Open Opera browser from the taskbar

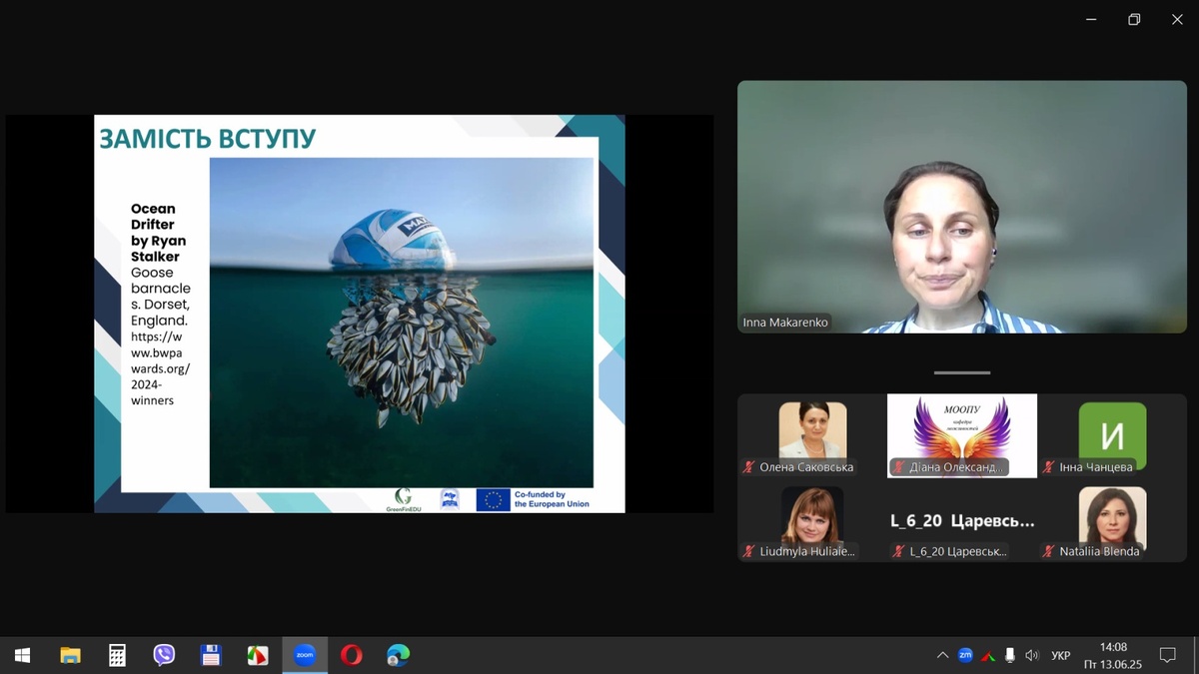352,655
